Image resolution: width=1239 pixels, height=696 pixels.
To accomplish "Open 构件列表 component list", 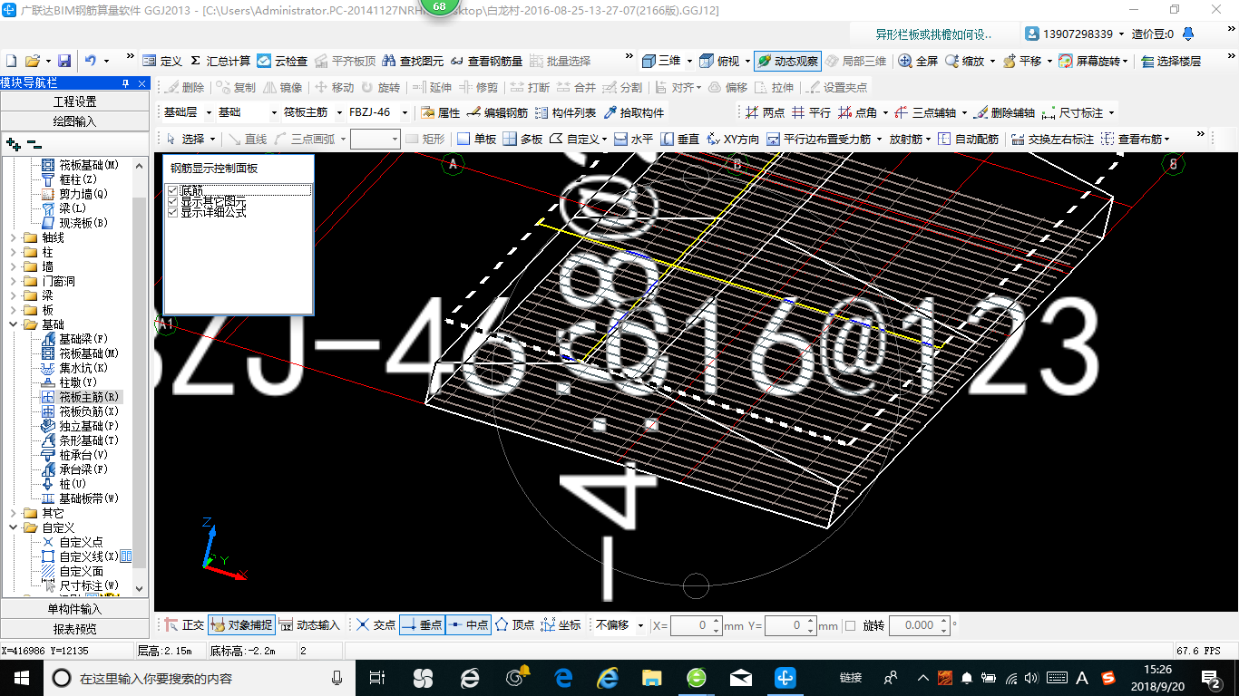I will [565, 112].
